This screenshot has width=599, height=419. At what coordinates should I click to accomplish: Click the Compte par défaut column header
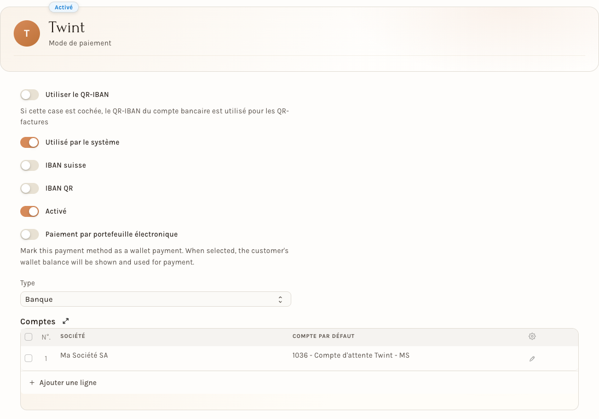point(323,336)
